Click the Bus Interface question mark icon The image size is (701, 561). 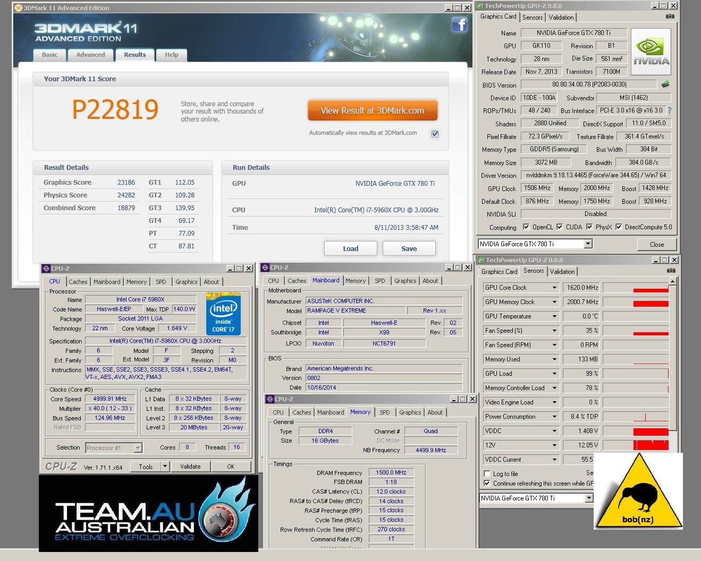click(x=670, y=110)
